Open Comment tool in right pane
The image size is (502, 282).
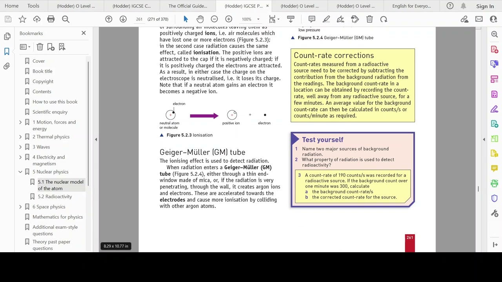tap(495, 168)
